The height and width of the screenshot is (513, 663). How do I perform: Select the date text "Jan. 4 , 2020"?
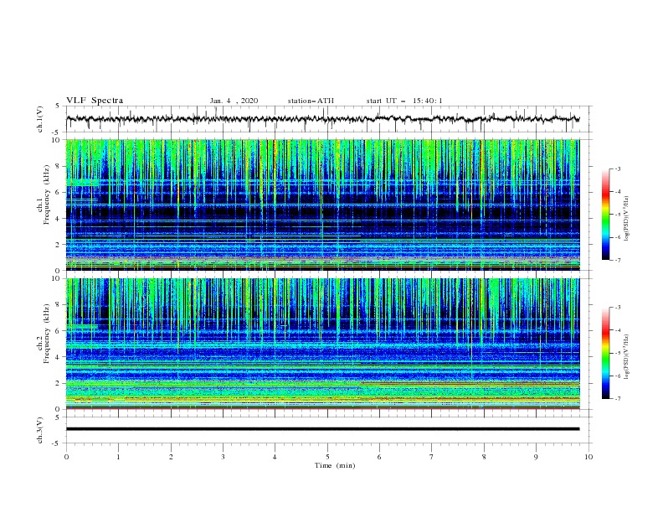coord(234,101)
